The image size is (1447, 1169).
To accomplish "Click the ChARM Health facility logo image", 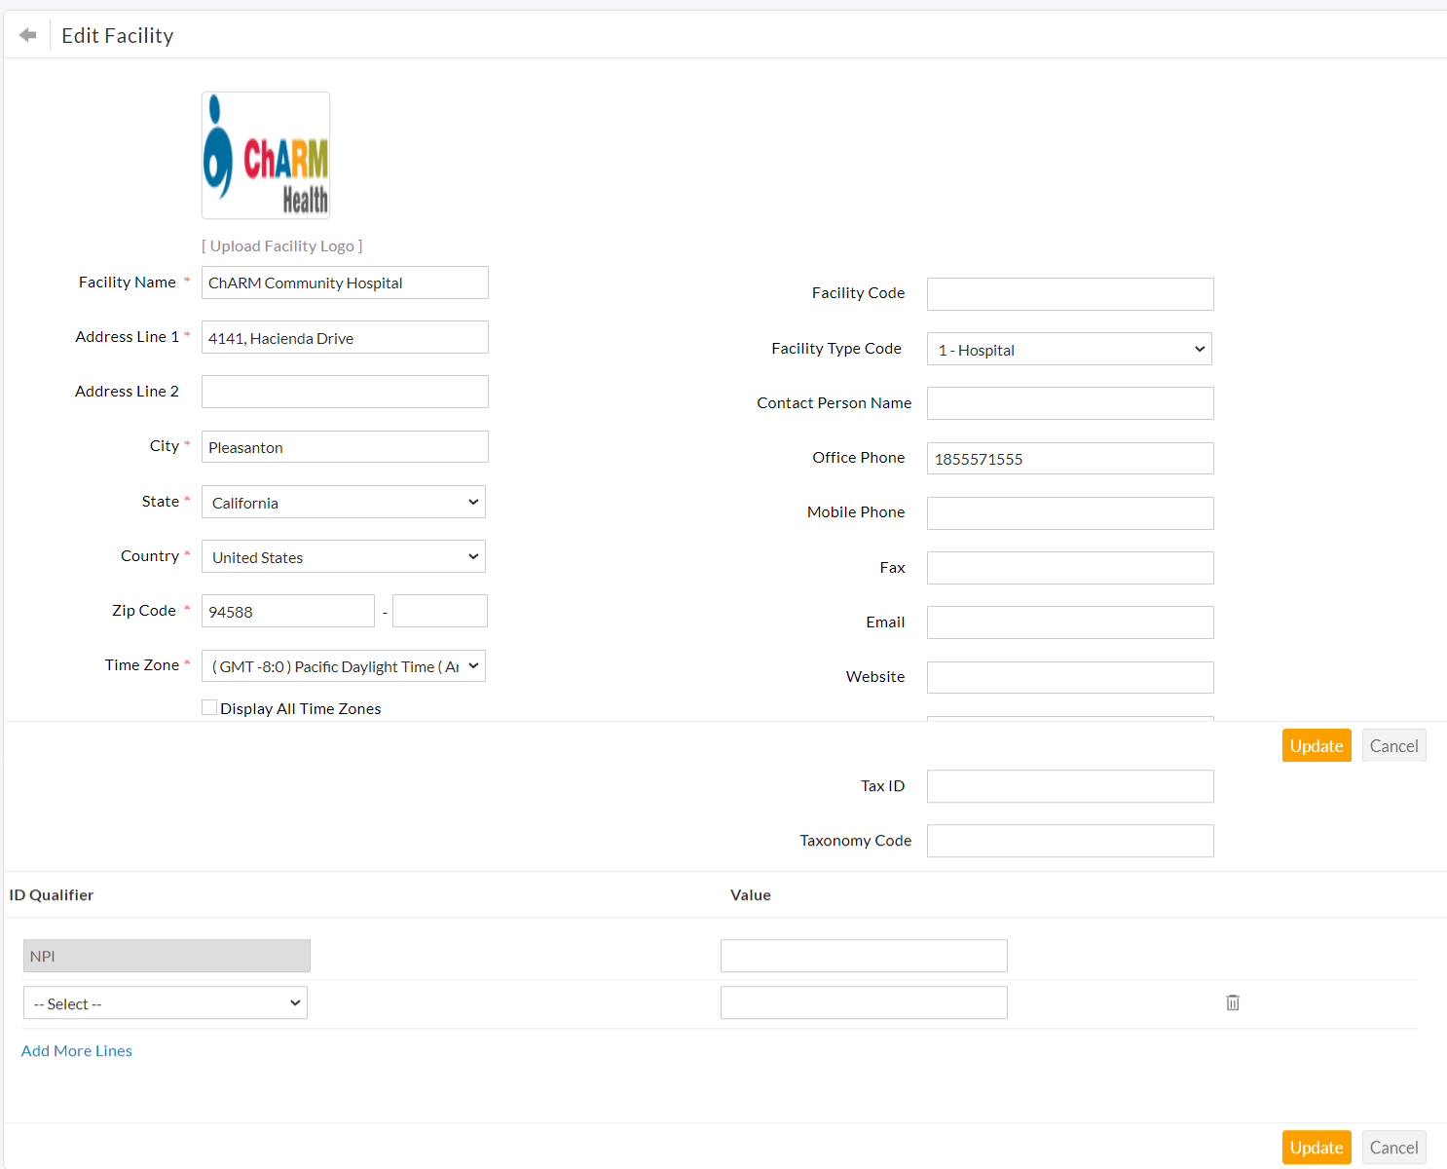I will pyautogui.click(x=266, y=156).
